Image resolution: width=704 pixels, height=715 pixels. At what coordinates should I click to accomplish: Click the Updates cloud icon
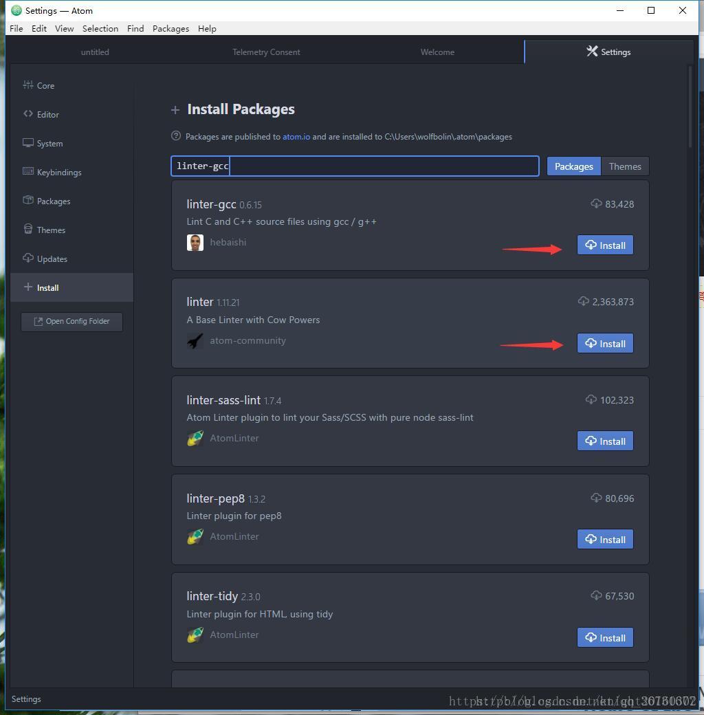pos(28,258)
